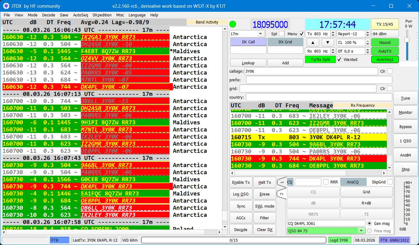Expand the QSO B4 73 dropdown

tap(361, 231)
